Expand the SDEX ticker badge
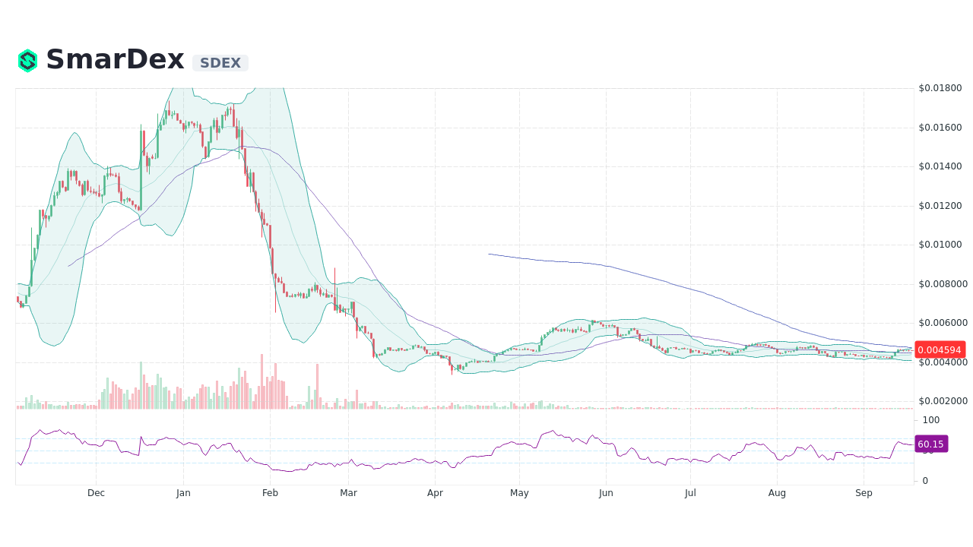Viewport: 973px width, 547px height. 220,63
